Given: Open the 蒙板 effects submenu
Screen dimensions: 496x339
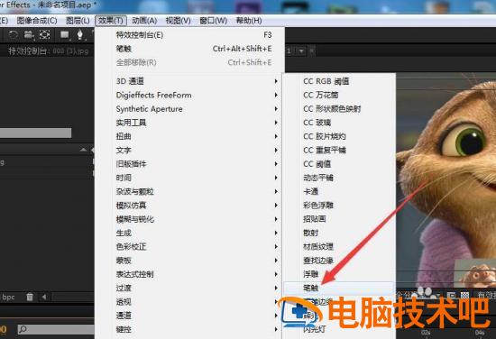Looking at the screenshot, I should tap(189, 261).
